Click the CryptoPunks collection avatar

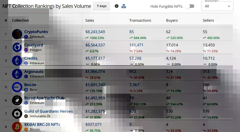coord(17,34)
